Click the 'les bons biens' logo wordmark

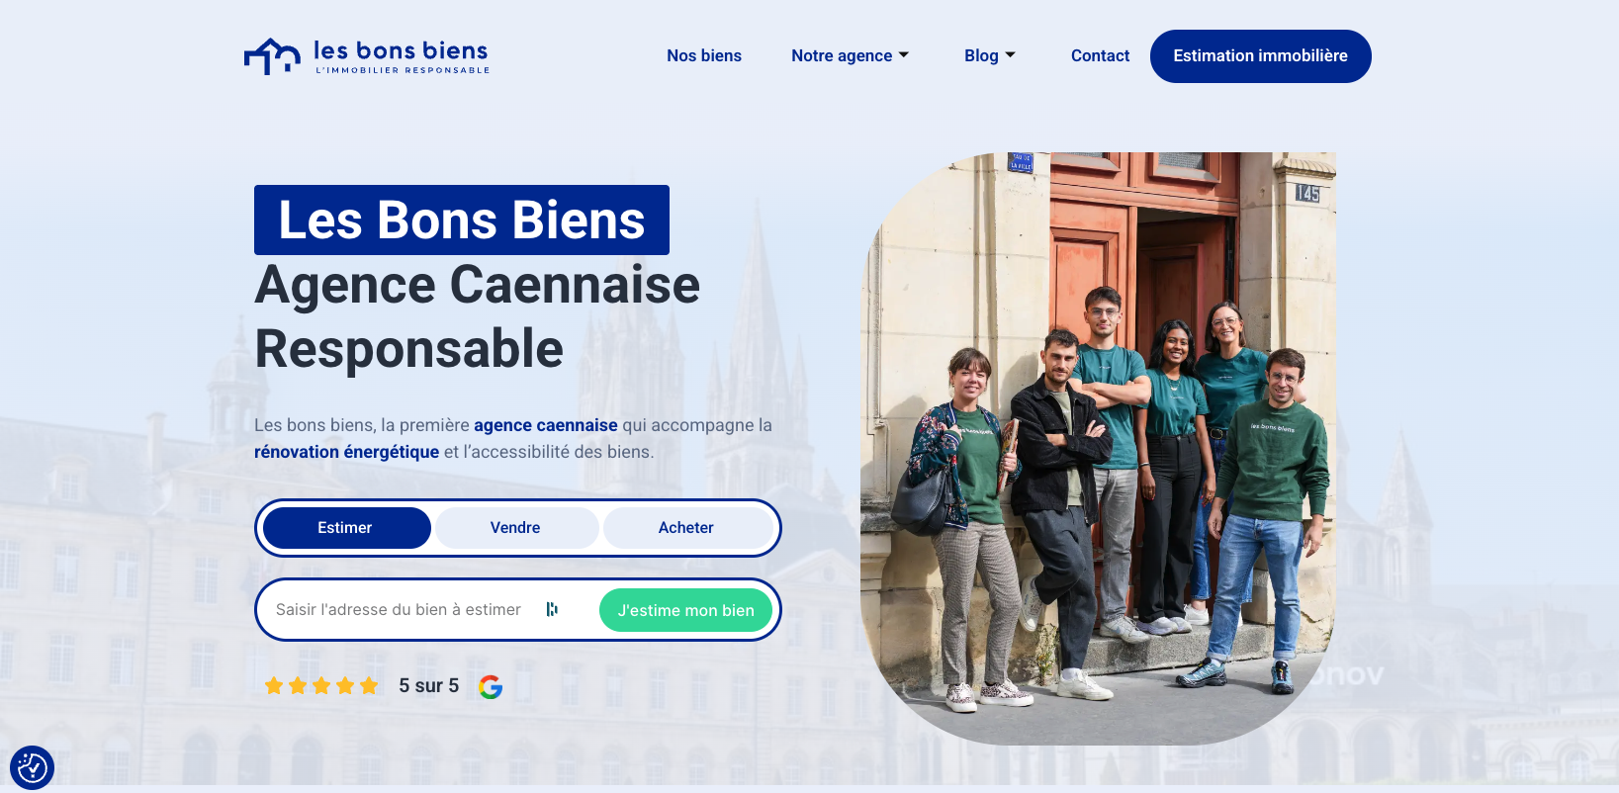pyautogui.click(x=401, y=56)
